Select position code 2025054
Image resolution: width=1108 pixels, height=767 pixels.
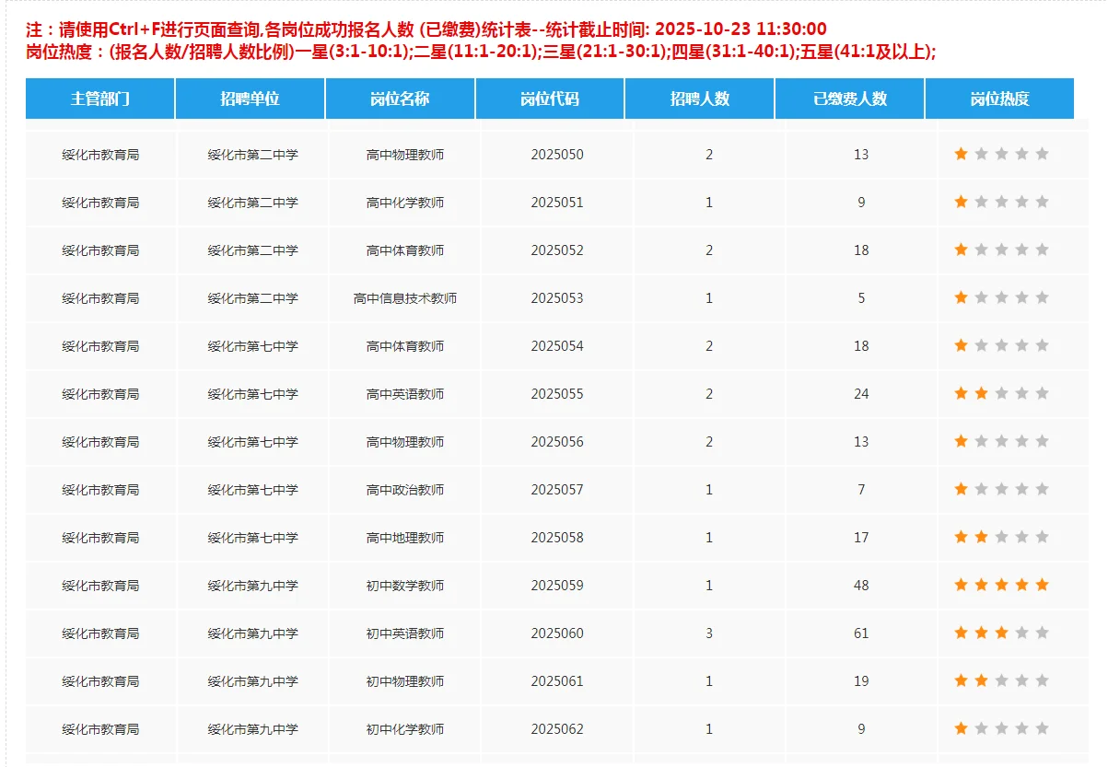point(557,346)
